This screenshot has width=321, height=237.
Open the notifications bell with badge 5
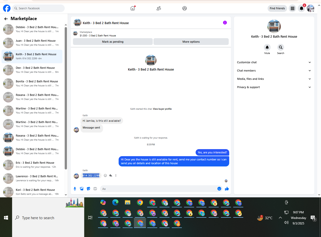point(301,8)
